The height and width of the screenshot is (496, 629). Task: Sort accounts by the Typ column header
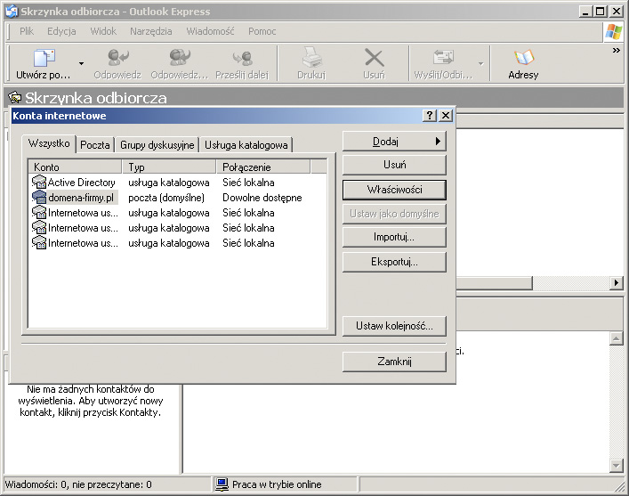pyautogui.click(x=168, y=167)
